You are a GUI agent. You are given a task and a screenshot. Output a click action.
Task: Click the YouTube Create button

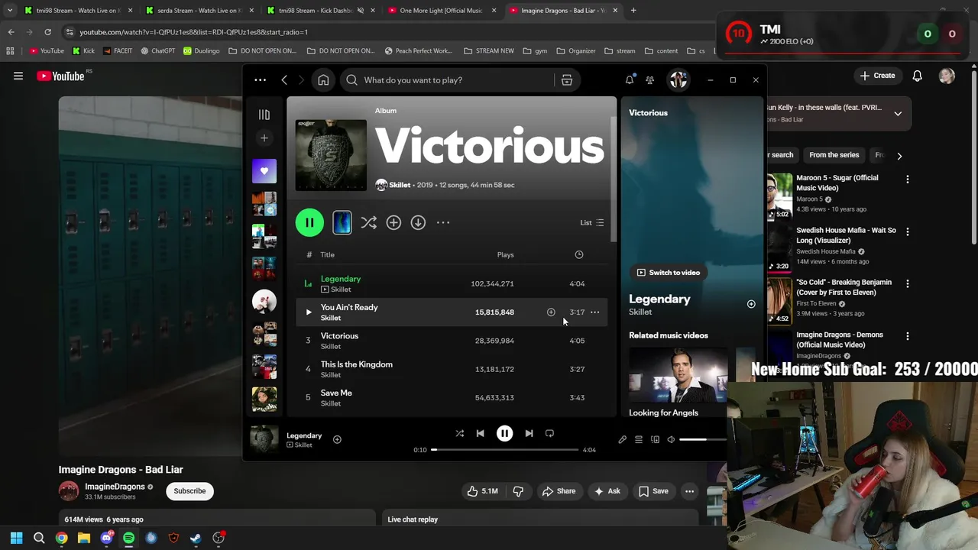tap(877, 76)
